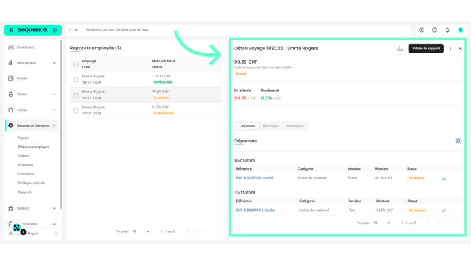
Task: Click the Projets checkmark icon
Action: pos(11,79)
